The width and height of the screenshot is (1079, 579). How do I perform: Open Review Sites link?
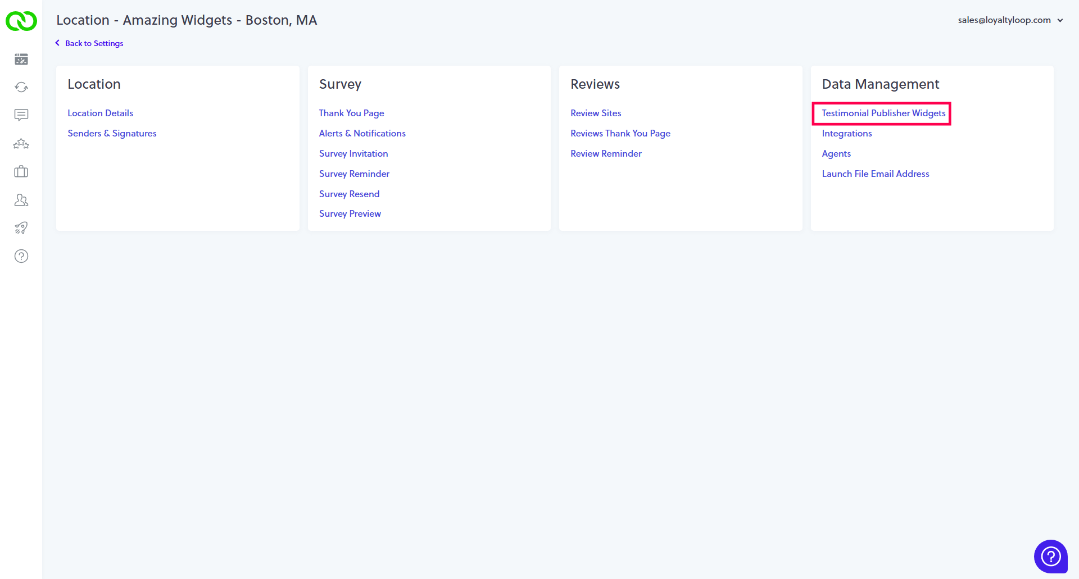(596, 113)
